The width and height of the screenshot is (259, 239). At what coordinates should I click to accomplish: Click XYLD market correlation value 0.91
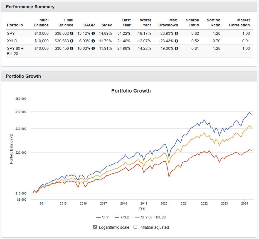tap(246, 41)
